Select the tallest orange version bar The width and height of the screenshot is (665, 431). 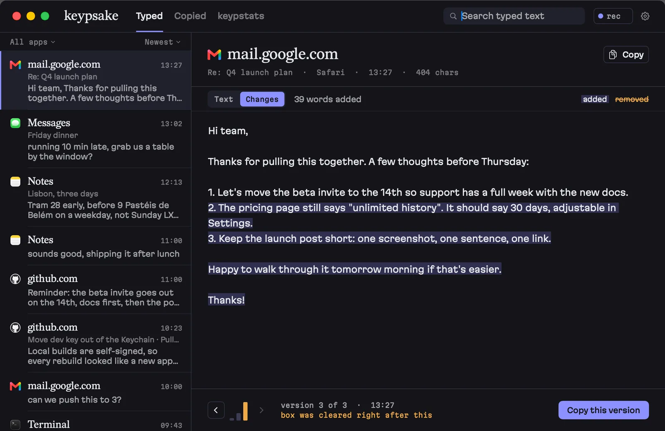(x=246, y=411)
